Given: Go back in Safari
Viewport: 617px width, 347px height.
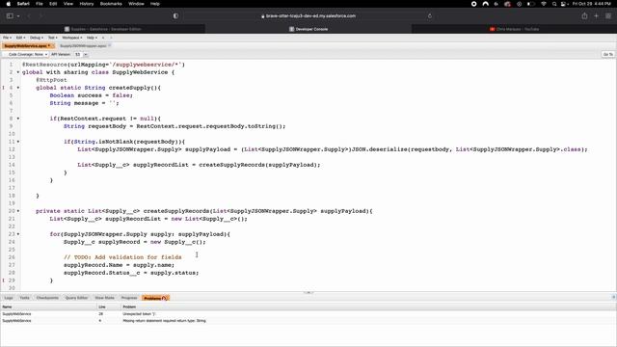Looking at the screenshot, I should 29,15.
